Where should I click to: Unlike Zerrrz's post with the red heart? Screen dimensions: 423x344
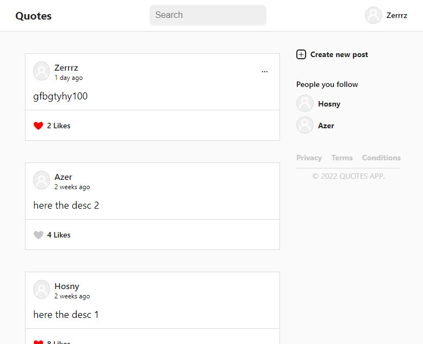(38, 126)
